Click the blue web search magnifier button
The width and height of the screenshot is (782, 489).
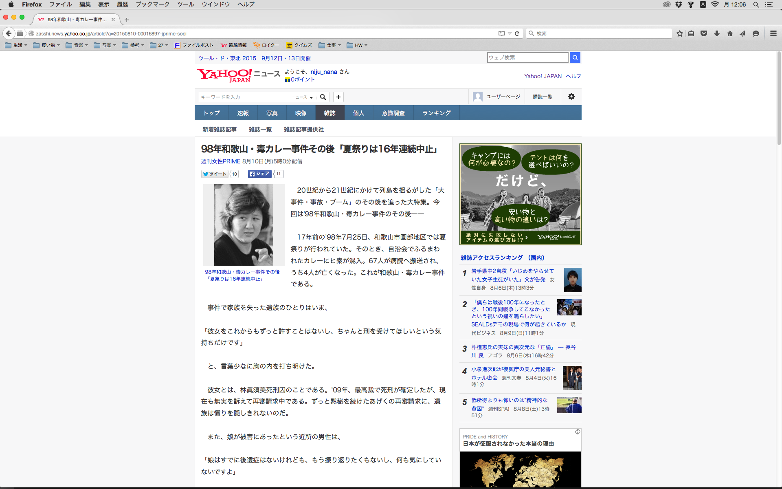[x=575, y=58]
